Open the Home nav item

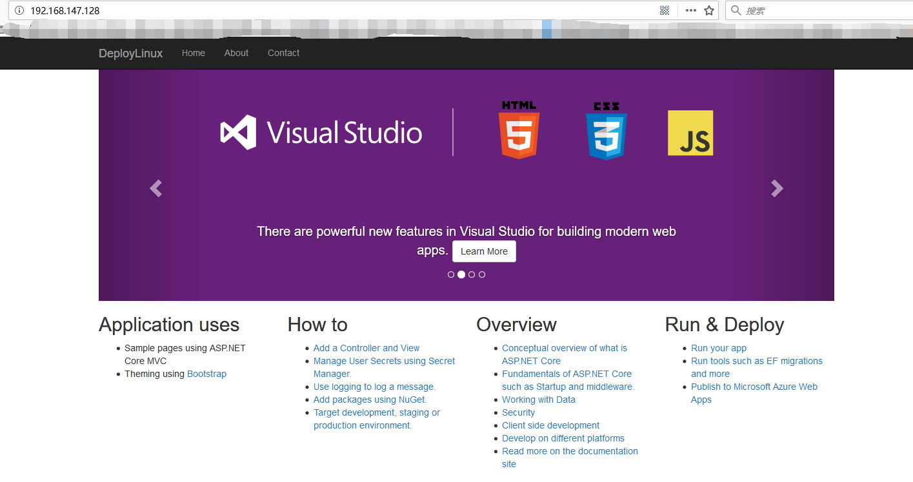(x=194, y=53)
